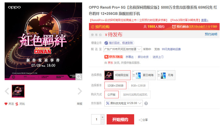Select the 月海 color option
This screenshot has width=220, height=128.
coord(166,75)
